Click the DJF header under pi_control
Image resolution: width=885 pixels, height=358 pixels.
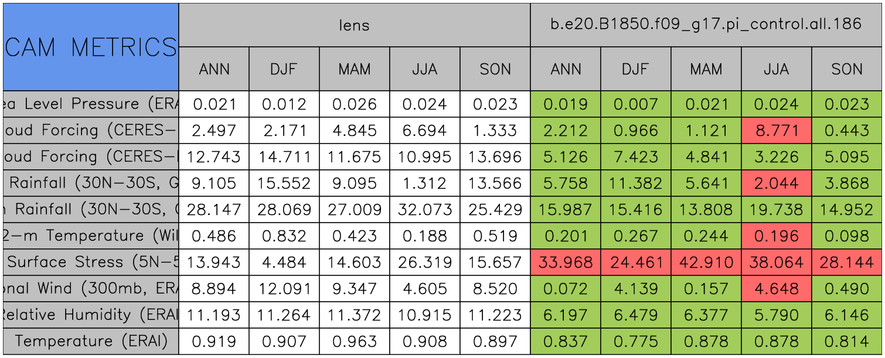click(x=636, y=69)
